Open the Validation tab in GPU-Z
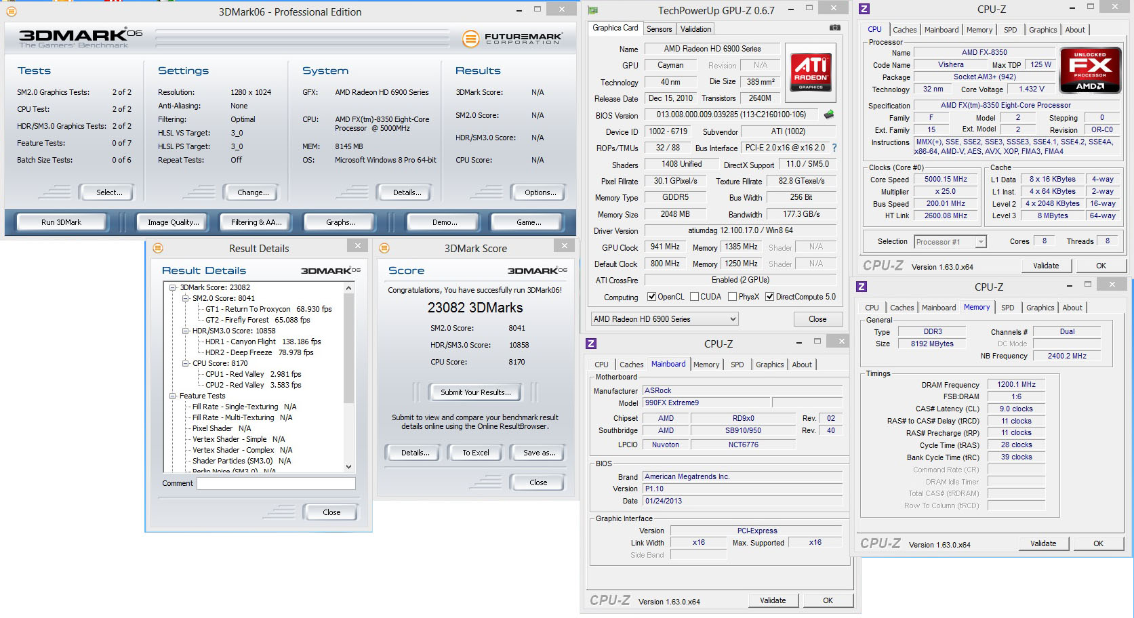The height and width of the screenshot is (618, 1134). [695, 29]
